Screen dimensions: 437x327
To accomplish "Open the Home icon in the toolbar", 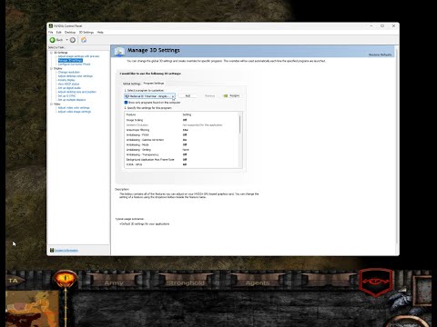I will click(84, 40).
